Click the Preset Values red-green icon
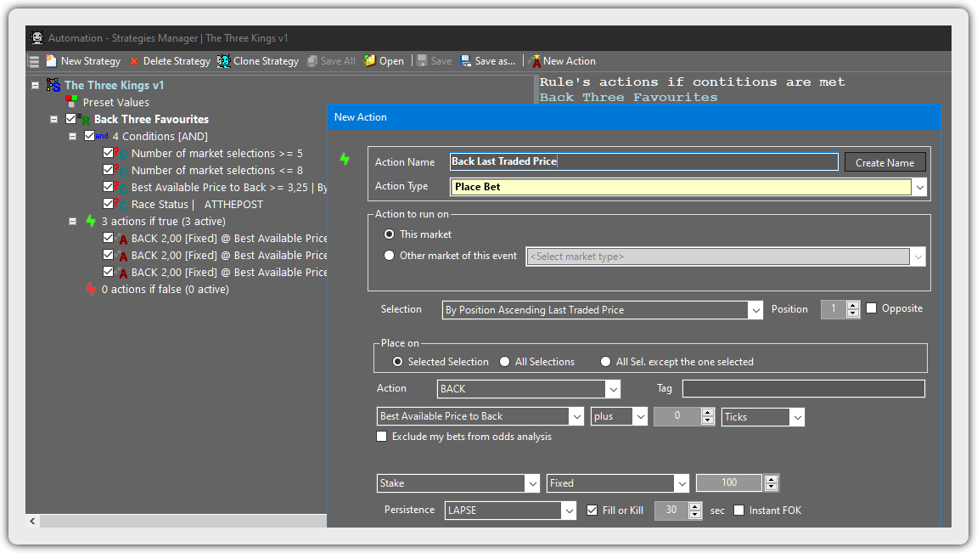This screenshot has width=977, height=553. point(71,102)
